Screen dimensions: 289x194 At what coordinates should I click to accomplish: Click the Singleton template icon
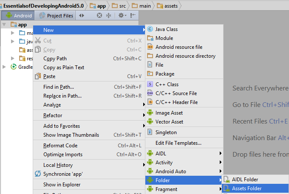coord(150,132)
